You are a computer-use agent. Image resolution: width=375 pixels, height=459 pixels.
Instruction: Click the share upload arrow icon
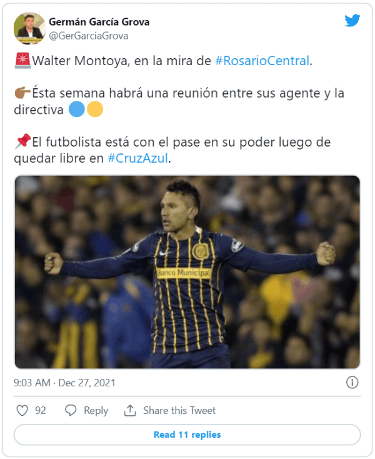pyautogui.click(x=130, y=411)
